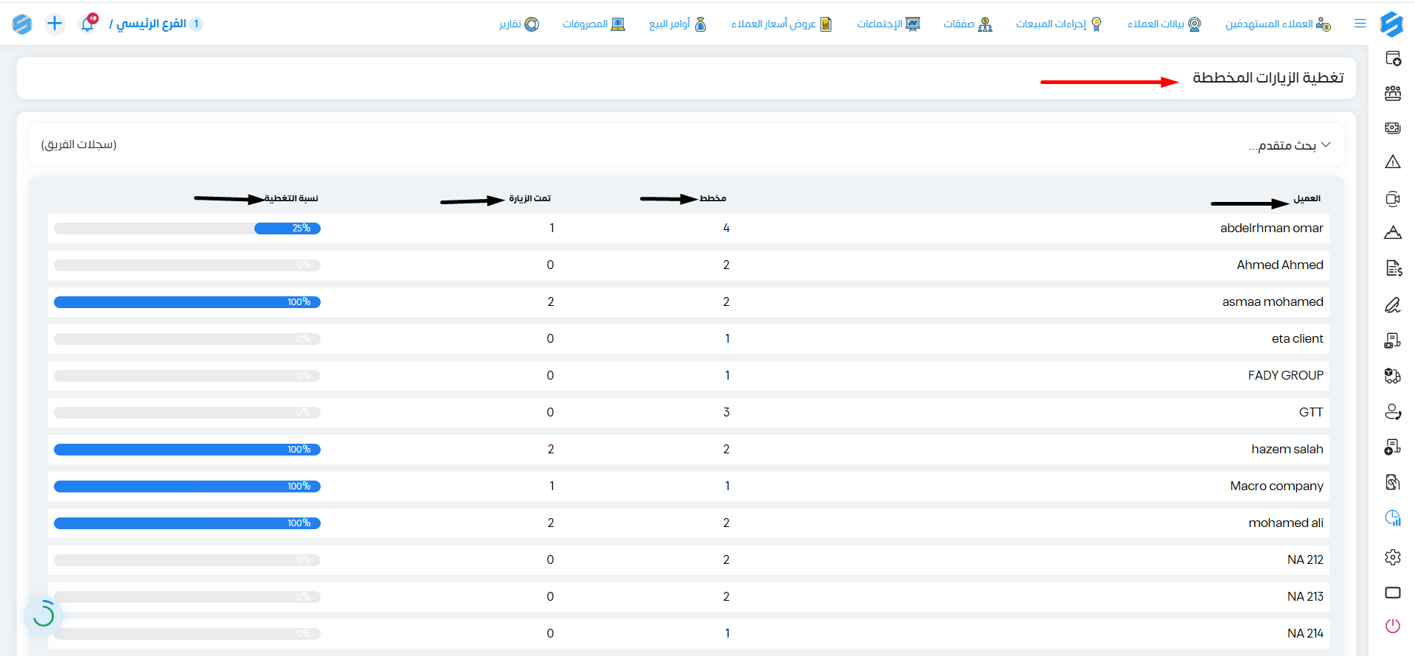
Task: Open الإجتماعات menu
Action: click(x=888, y=24)
